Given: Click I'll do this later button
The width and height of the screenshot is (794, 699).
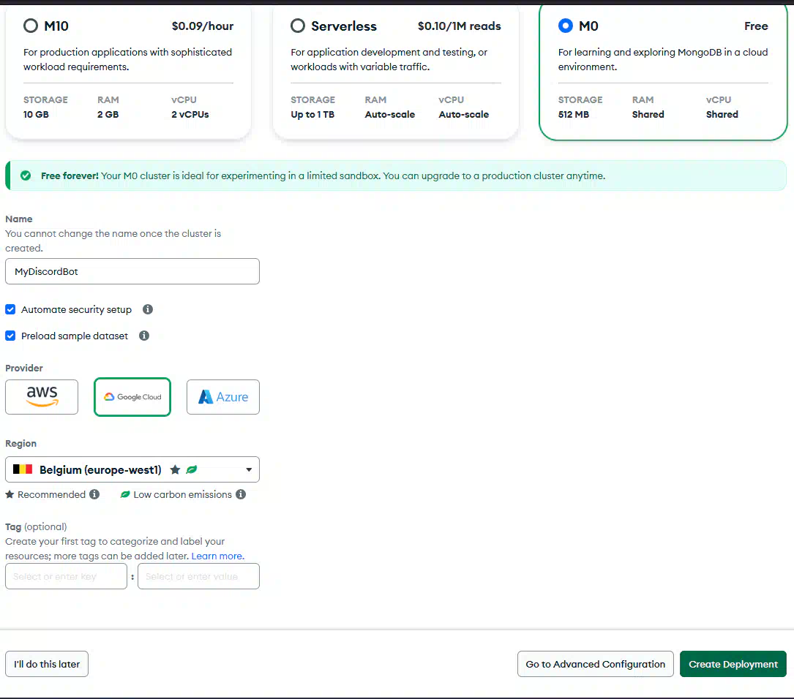Looking at the screenshot, I should point(47,664).
